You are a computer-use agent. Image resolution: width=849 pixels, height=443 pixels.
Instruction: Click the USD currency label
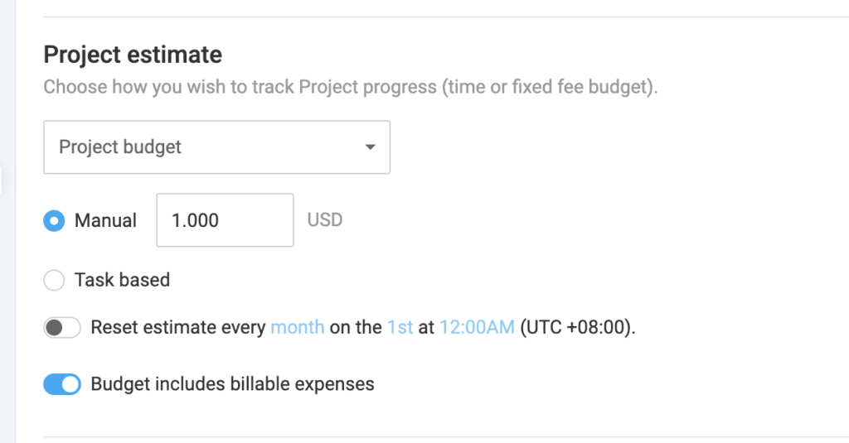(x=325, y=220)
